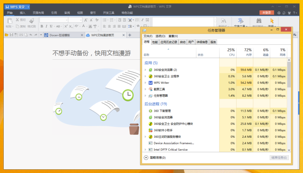This screenshot has height=173, width=303.
Task: Expand the 360安全卫士 主程序 row
Action: coord(146,76)
